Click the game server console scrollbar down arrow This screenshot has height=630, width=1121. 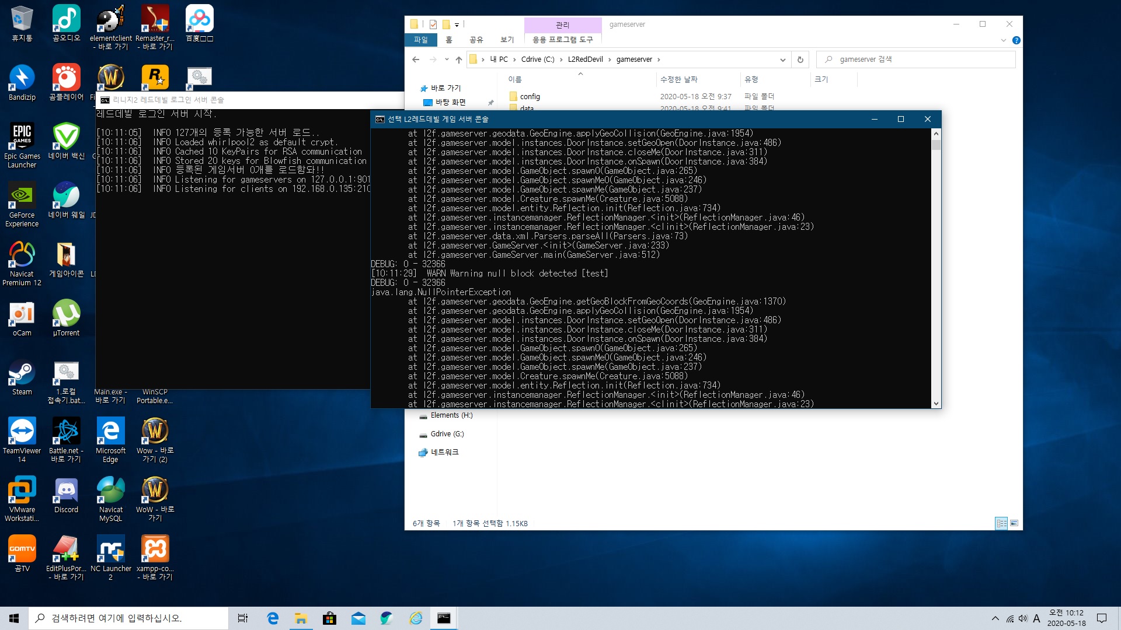point(936,404)
